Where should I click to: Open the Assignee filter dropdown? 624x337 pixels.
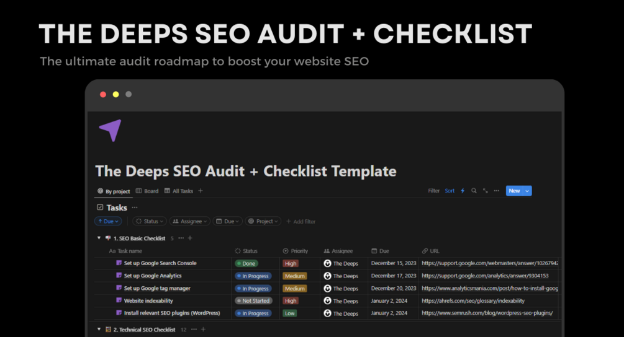click(190, 222)
